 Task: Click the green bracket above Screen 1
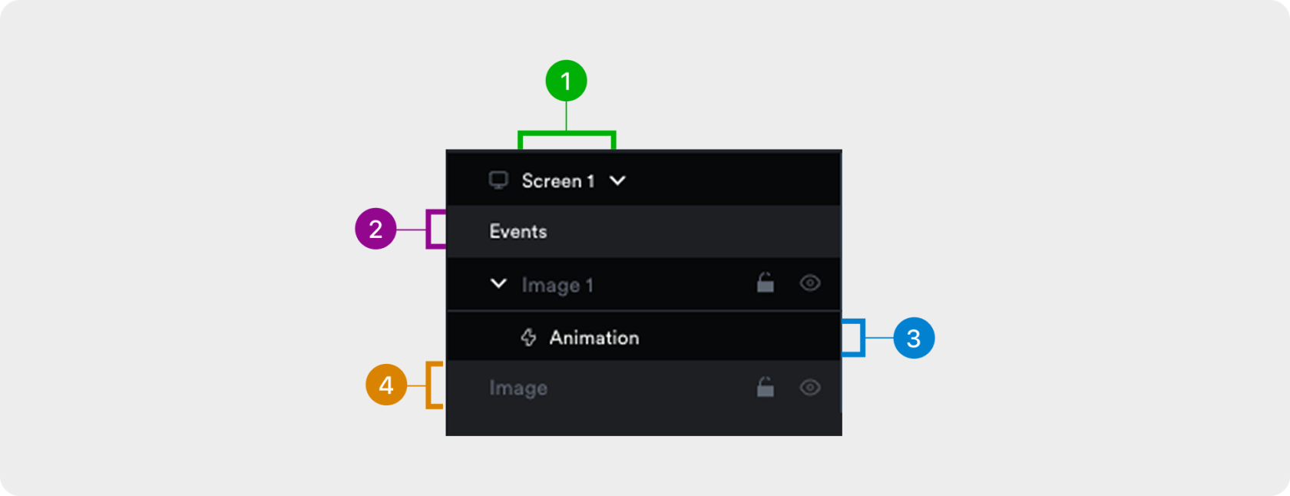(567, 135)
